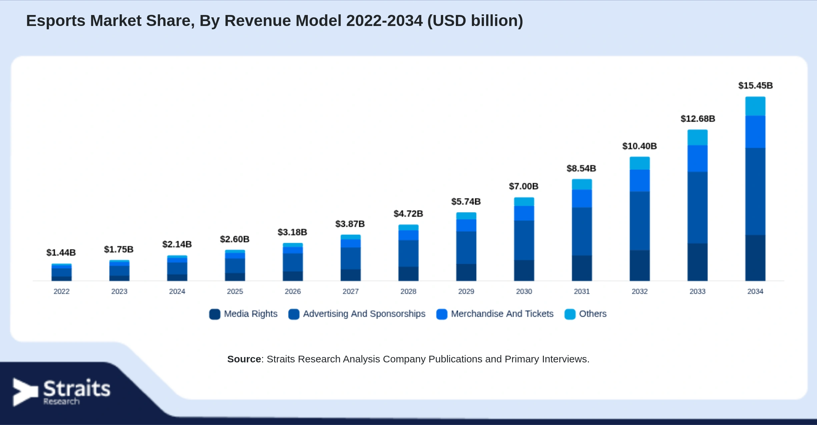Click the 2025 axis label
817x425 pixels.
235,291
